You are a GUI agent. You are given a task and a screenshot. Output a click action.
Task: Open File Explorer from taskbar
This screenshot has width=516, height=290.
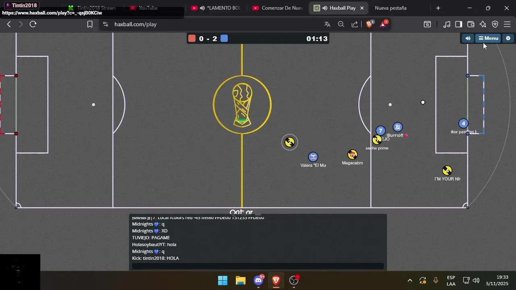pyautogui.click(x=241, y=280)
